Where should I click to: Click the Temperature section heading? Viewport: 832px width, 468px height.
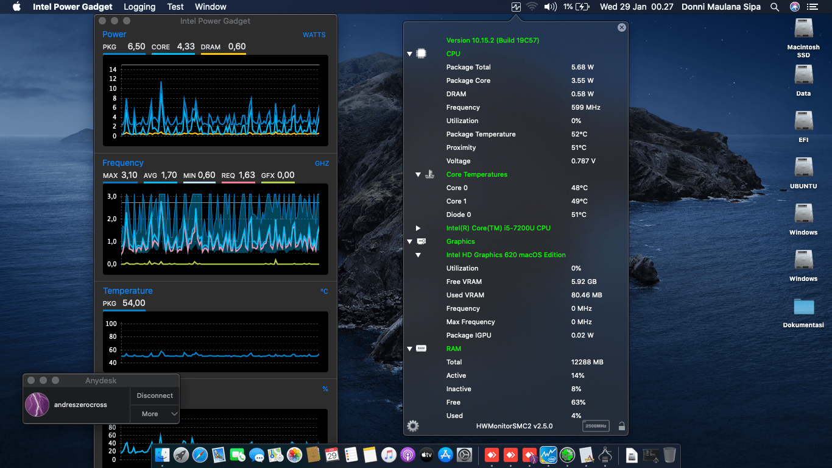tap(128, 291)
